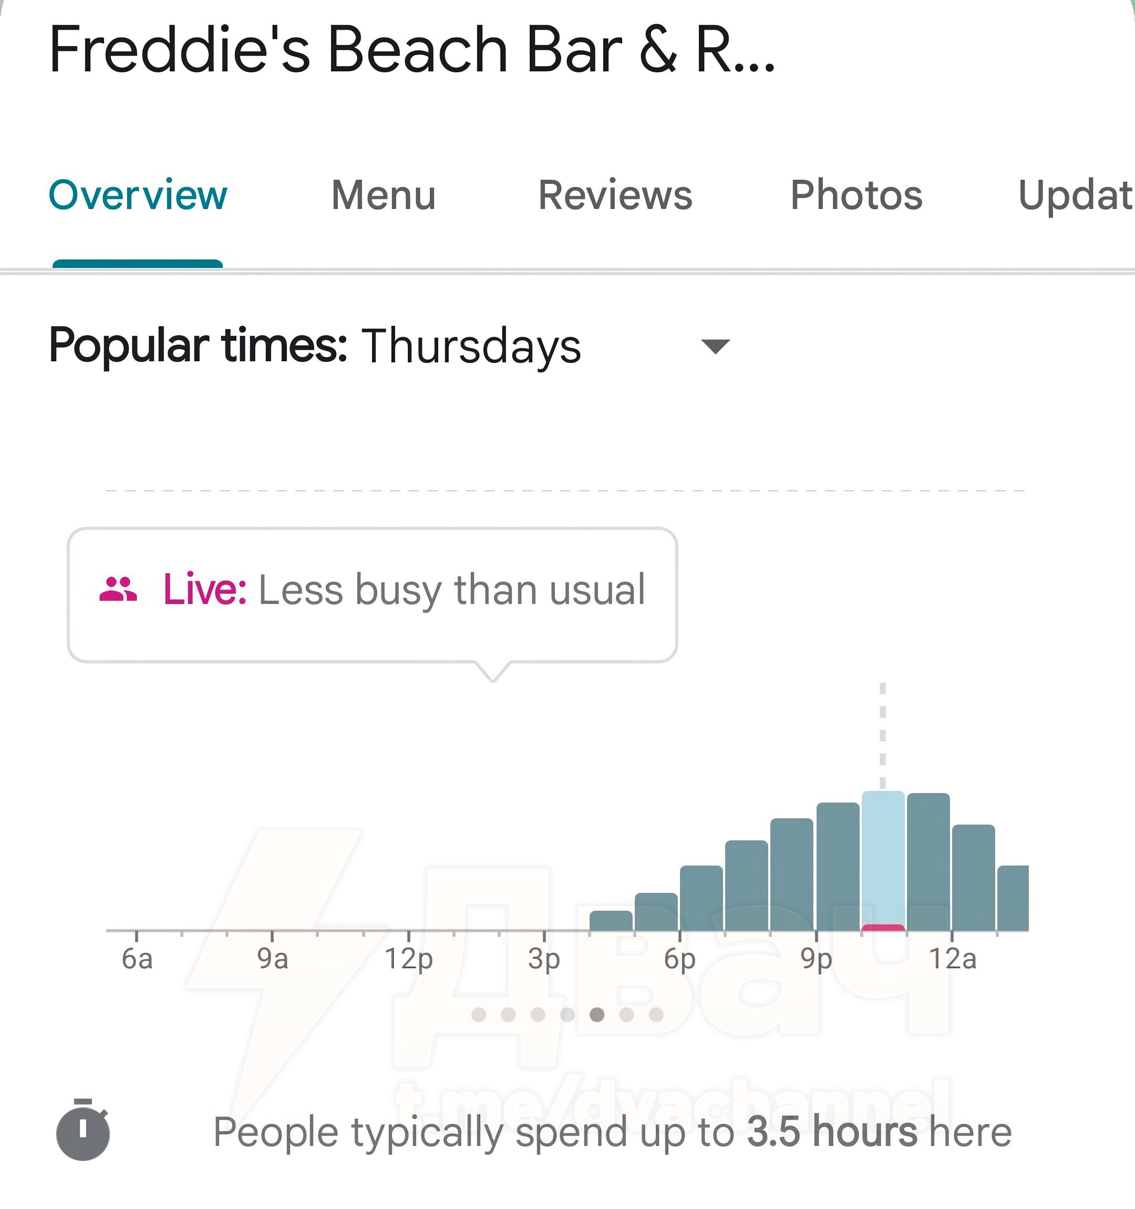Open the Thursdays day dropdown arrow
Viewport: 1135px width, 1209px height.
(x=715, y=347)
